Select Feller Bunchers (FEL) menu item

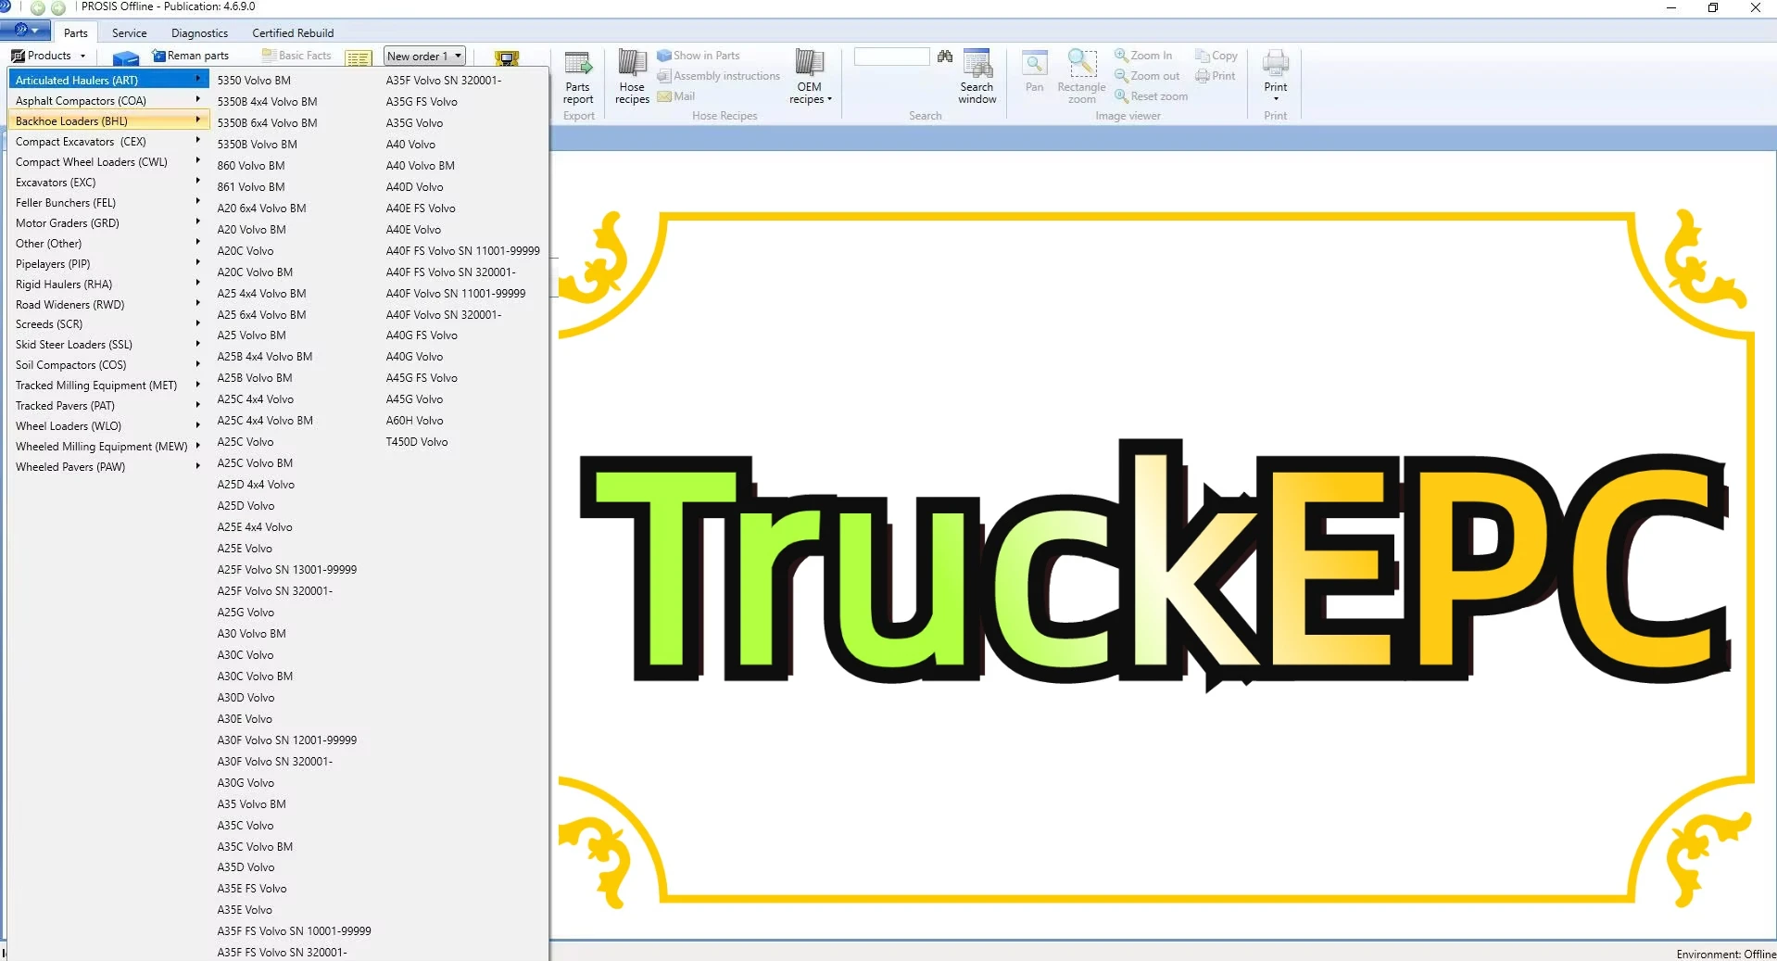pyautogui.click(x=108, y=202)
